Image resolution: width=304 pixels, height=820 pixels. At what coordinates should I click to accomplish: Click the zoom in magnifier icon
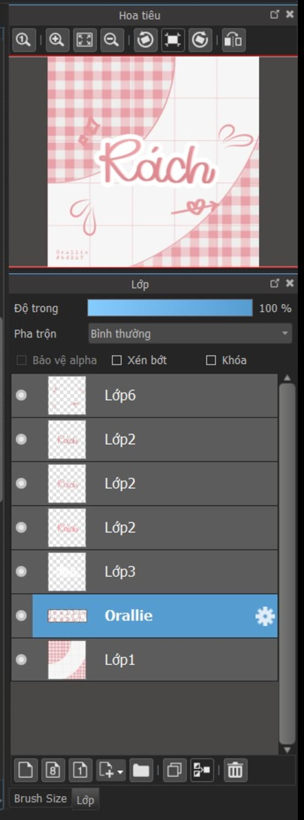57,40
